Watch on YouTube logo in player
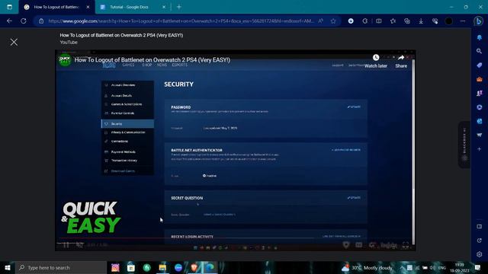Image resolution: width=488 pixels, height=274 pixels. click(x=389, y=245)
